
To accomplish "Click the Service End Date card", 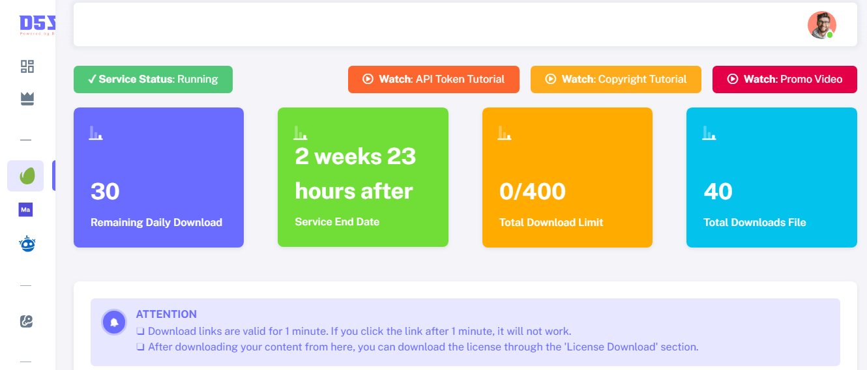I will coord(362,177).
